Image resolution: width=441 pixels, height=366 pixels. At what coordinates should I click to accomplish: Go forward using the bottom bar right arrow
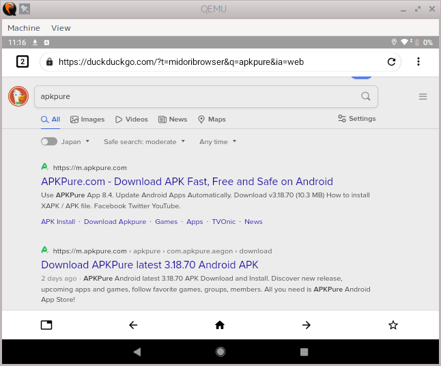click(x=307, y=325)
